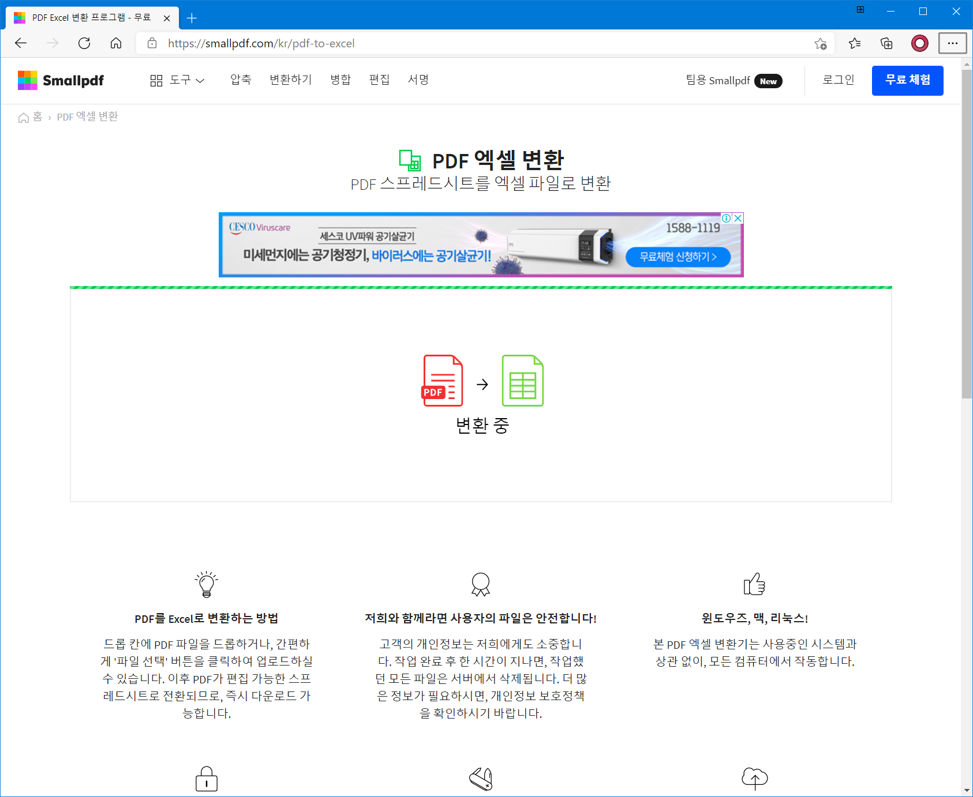Go back using browser back arrow
Image resolution: width=973 pixels, height=797 pixels.
[x=21, y=43]
